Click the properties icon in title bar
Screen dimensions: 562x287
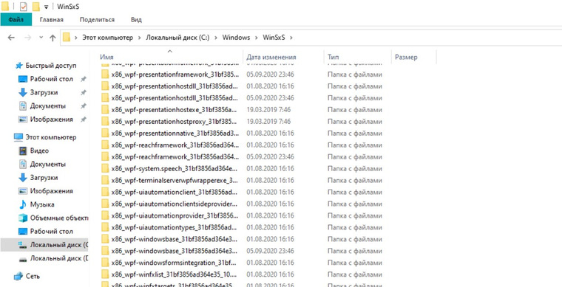24,7
